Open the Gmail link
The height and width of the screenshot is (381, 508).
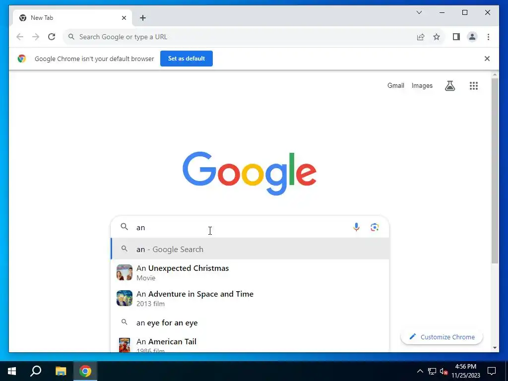(x=395, y=85)
